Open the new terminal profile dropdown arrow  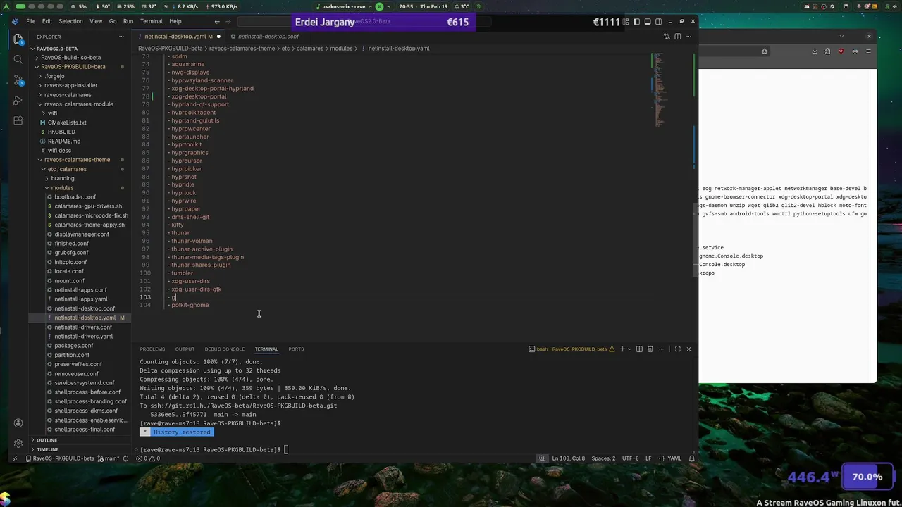(630, 349)
